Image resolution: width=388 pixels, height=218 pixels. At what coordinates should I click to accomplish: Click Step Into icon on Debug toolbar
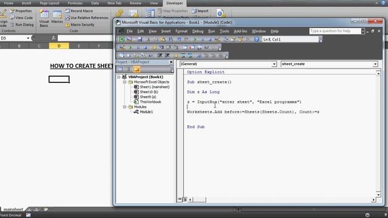click(161, 47)
